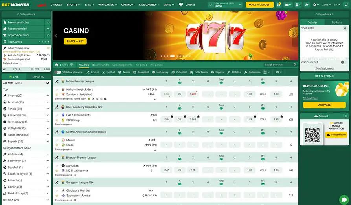
Task: Filter matches by Basketball
Action: (x=141, y=72)
